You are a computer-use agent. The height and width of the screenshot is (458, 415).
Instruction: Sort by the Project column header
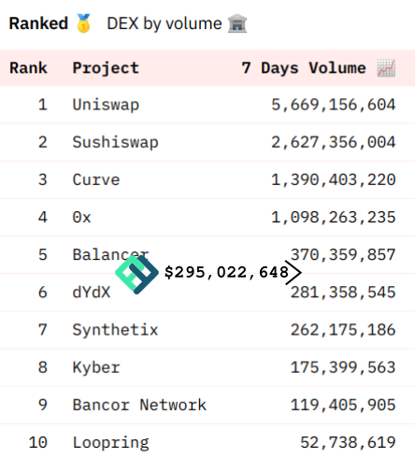pos(106,68)
